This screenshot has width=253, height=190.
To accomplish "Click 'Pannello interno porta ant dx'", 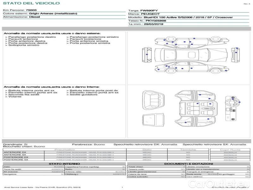I will click(33, 92).
